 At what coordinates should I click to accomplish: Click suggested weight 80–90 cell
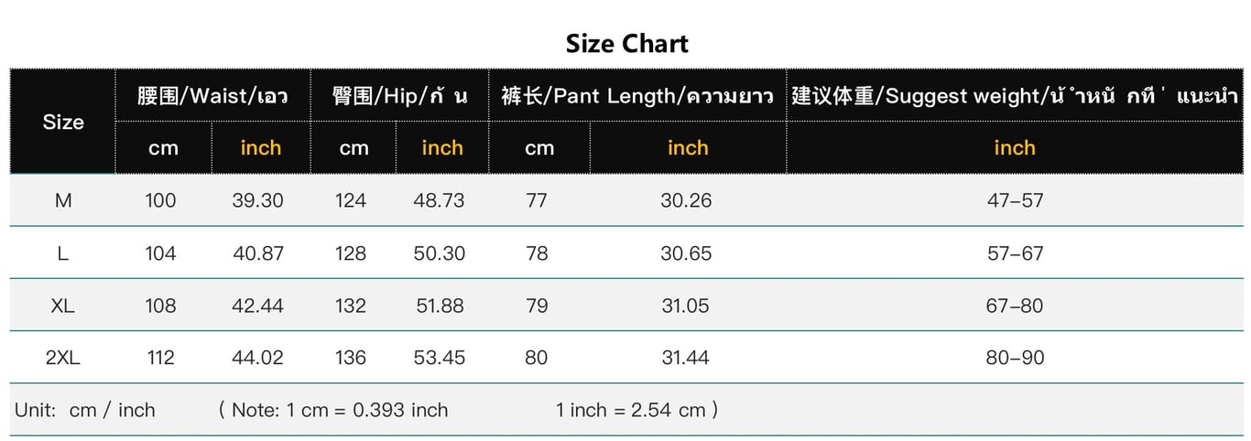point(1015,358)
